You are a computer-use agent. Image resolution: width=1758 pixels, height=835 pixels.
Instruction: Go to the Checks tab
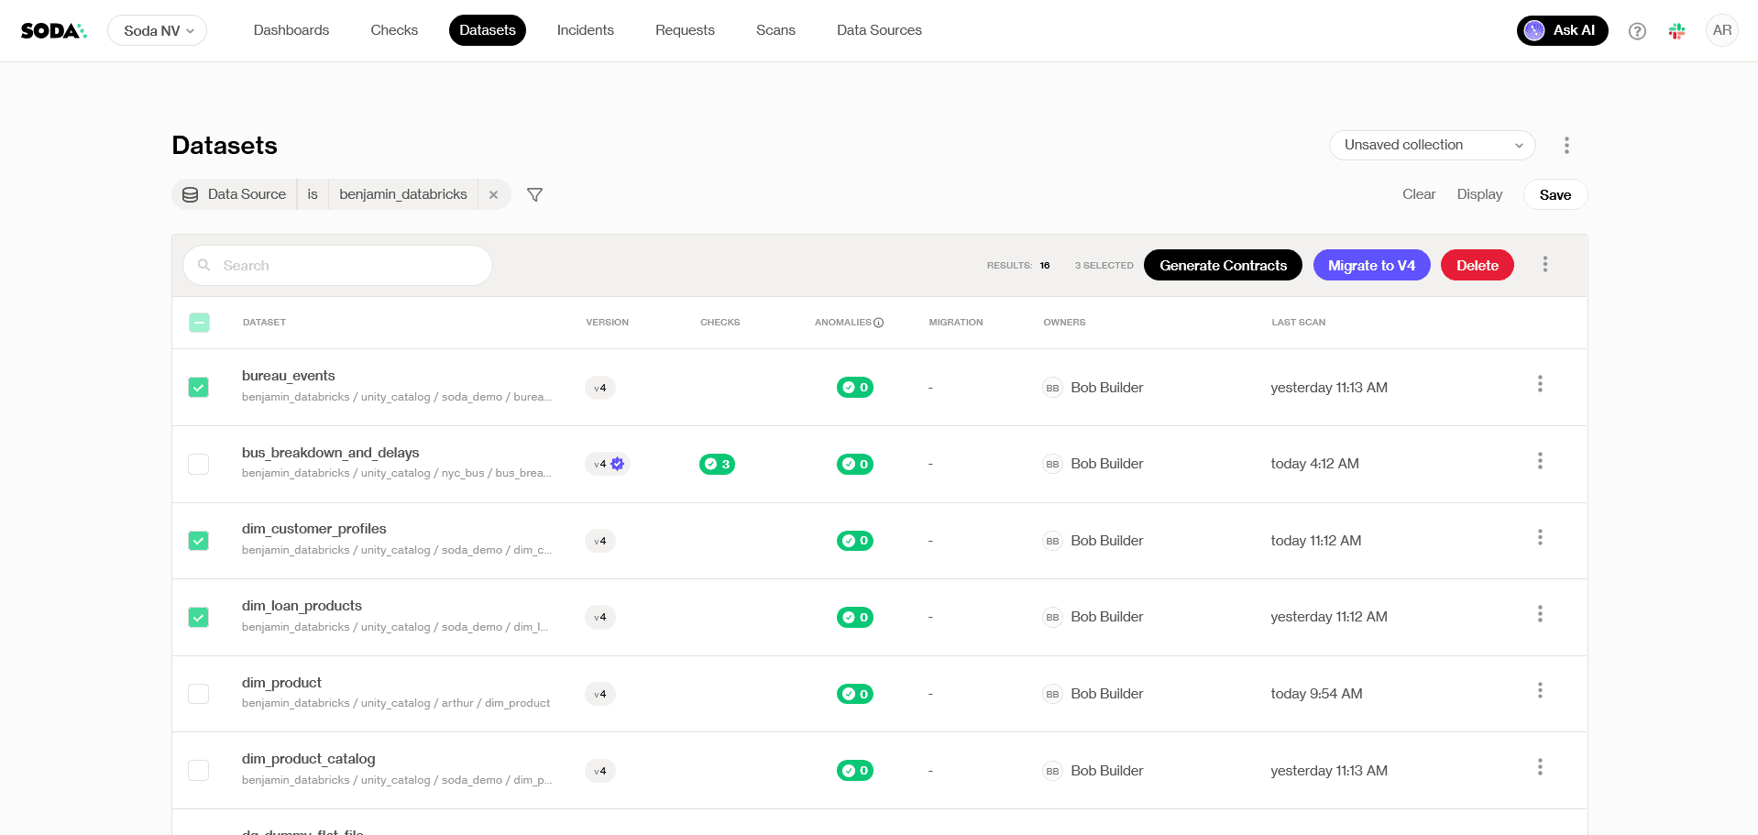pyautogui.click(x=394, y=30)
